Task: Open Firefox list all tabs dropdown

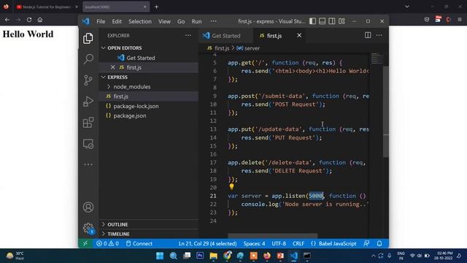Action: [407, 7]
